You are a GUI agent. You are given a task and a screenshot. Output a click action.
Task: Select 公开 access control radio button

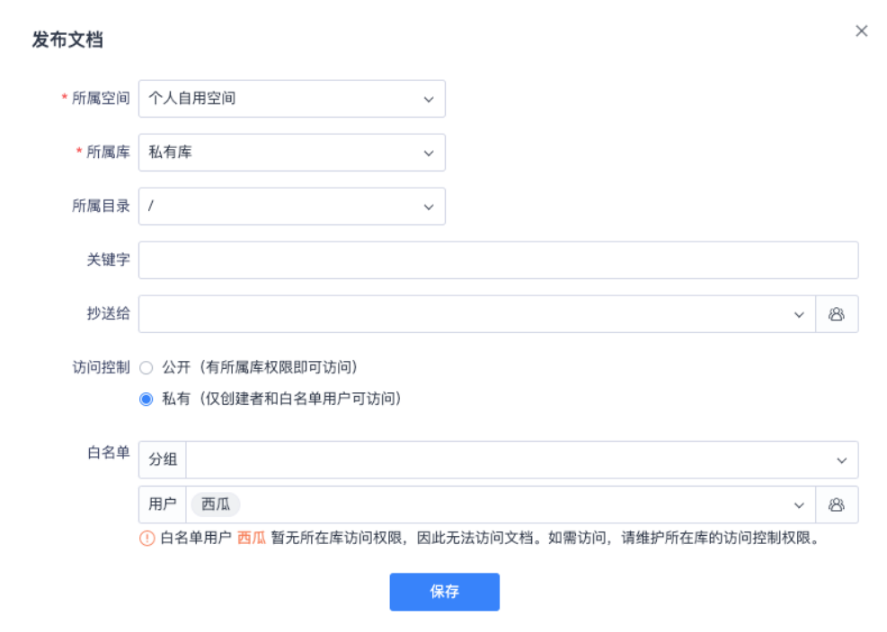click(x=146, y=368)
